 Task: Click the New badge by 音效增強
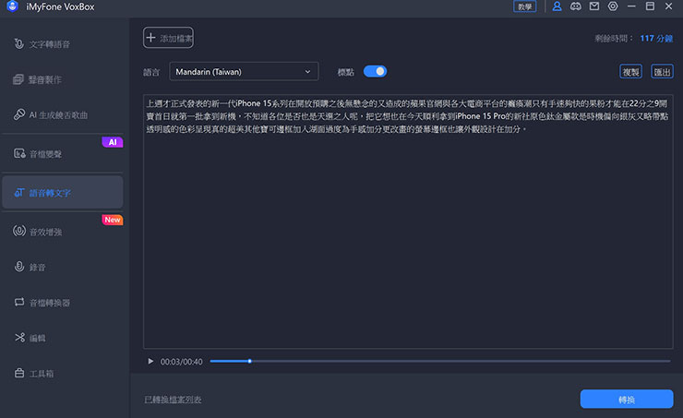click(113, 220)
